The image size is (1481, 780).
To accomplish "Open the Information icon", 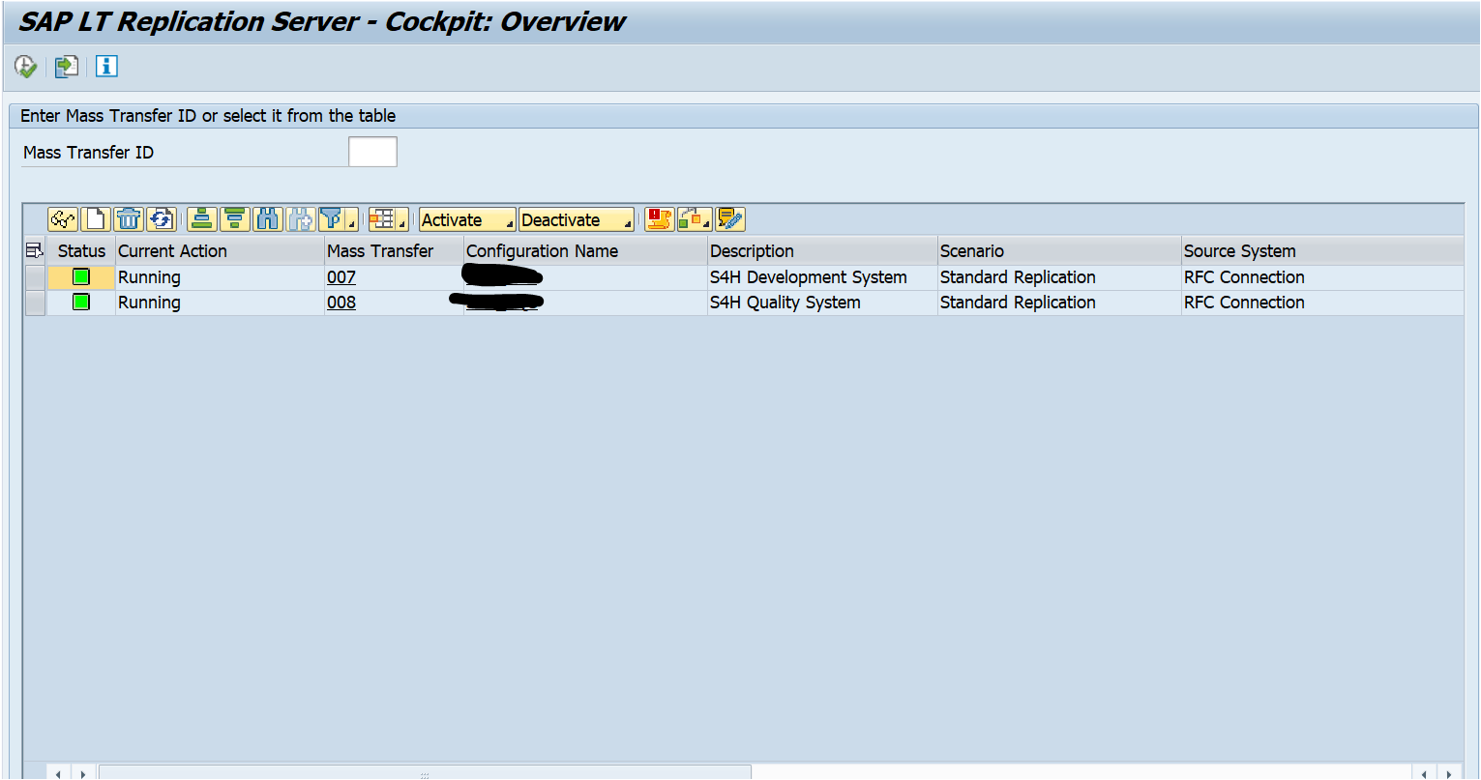I will coord(106,66).
